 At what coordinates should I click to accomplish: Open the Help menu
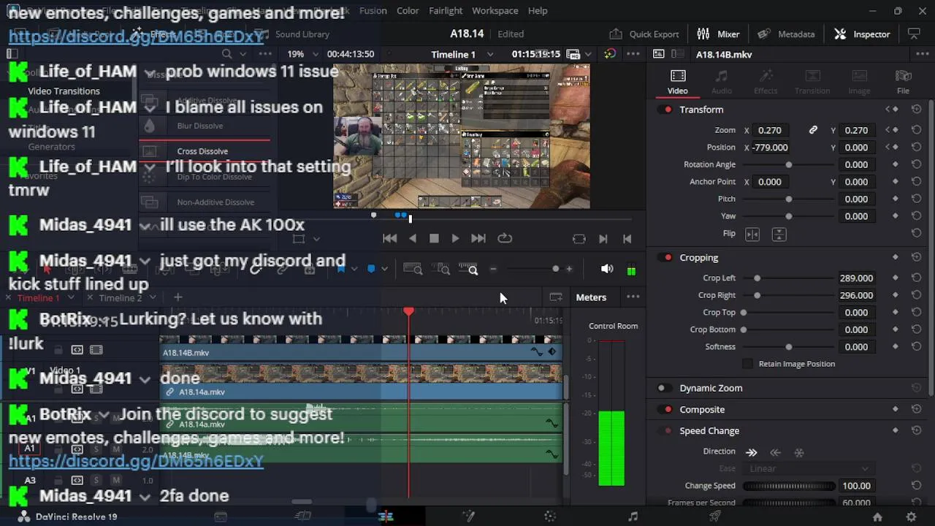point(538,11)
